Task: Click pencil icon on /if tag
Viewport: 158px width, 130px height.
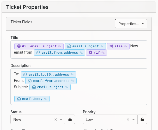Action: pos(103,53)
